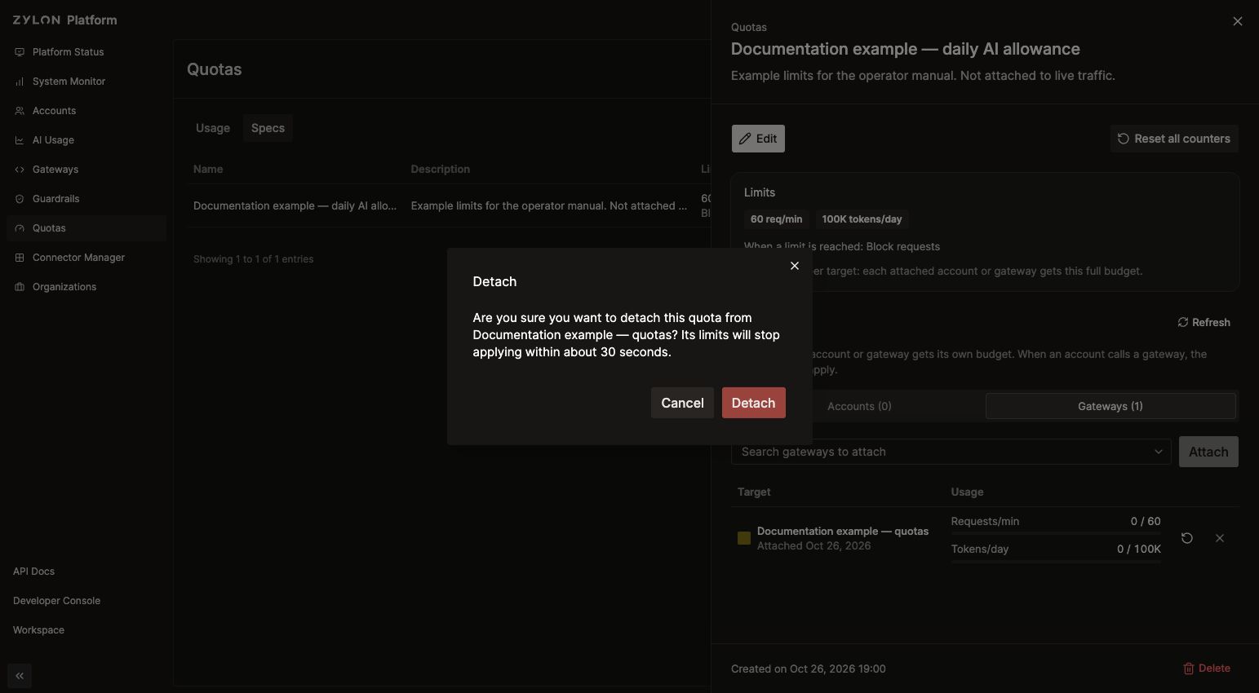Go to System Monitor
The height and width of the screenshot is (693, 1259).
[x=86, y=82]
